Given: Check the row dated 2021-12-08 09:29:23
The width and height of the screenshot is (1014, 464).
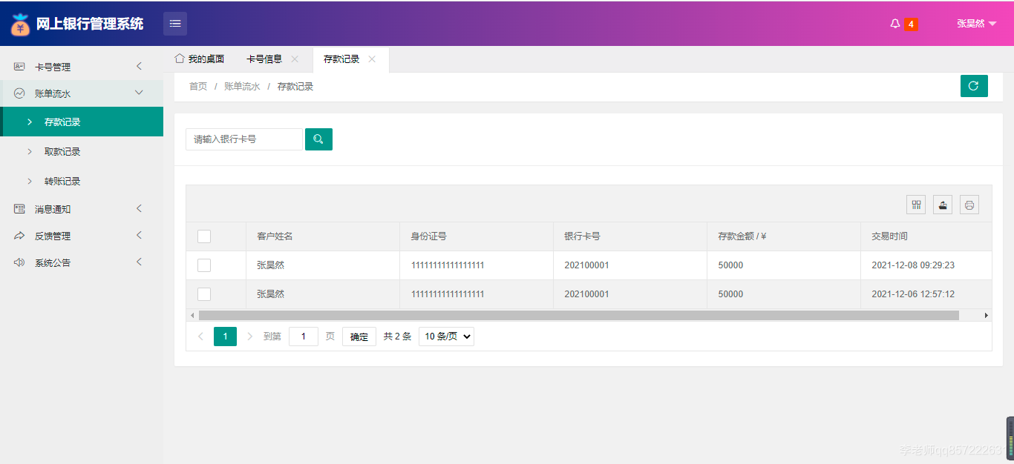Looking at the screenshot, I should 204,265.
